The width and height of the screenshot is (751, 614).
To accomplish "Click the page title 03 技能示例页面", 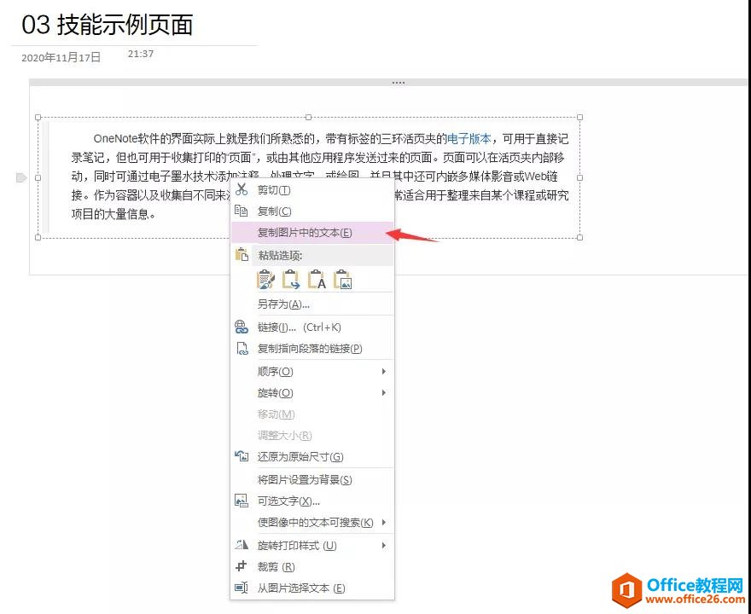I will pyautogui.click(x=108, y=25).
